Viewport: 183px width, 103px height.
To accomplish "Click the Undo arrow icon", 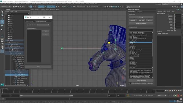I will click(20, 7).
